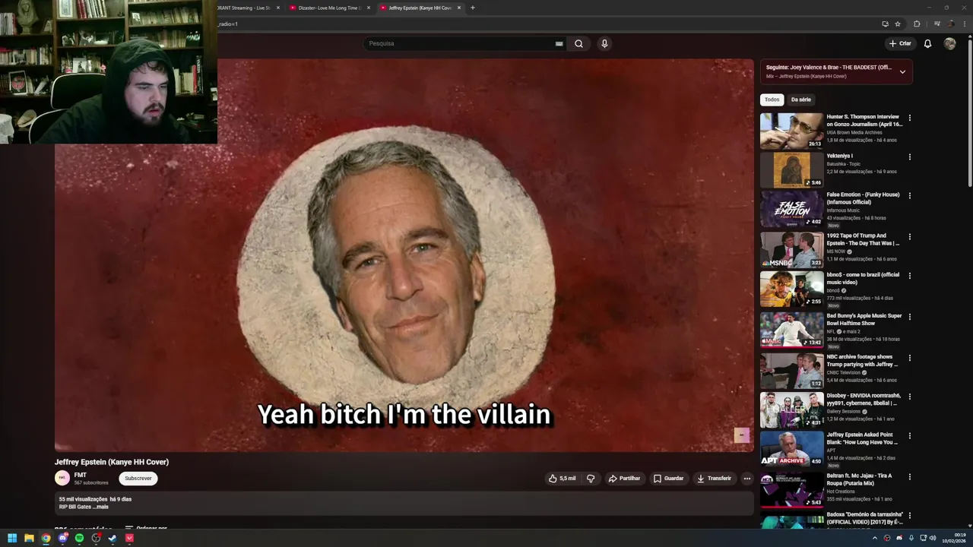Open Jeffrey Epstein Asked Point Blank video title

pos(863,438)
